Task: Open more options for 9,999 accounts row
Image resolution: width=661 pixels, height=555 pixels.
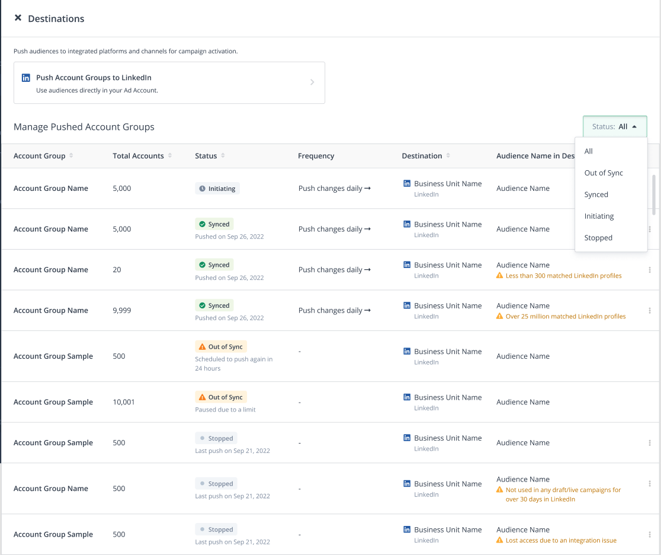Action: 650,311
